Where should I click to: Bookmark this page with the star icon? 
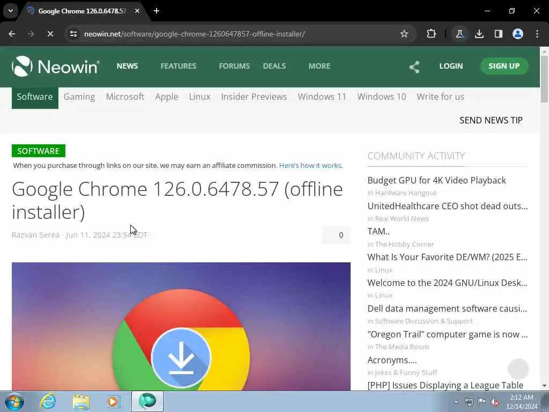[404, 34]
